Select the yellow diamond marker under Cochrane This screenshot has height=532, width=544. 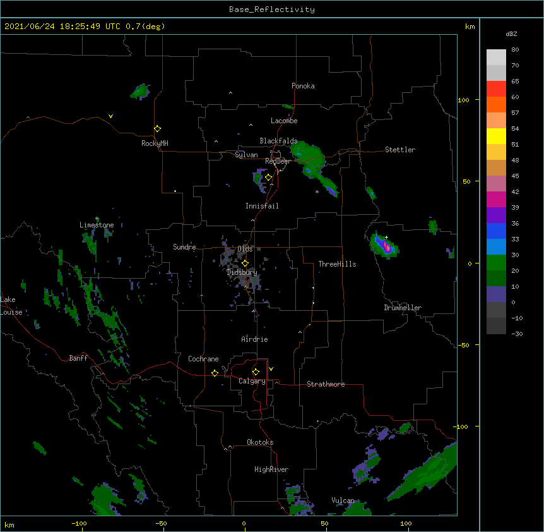pyautogui.click(x=215, y=373)
